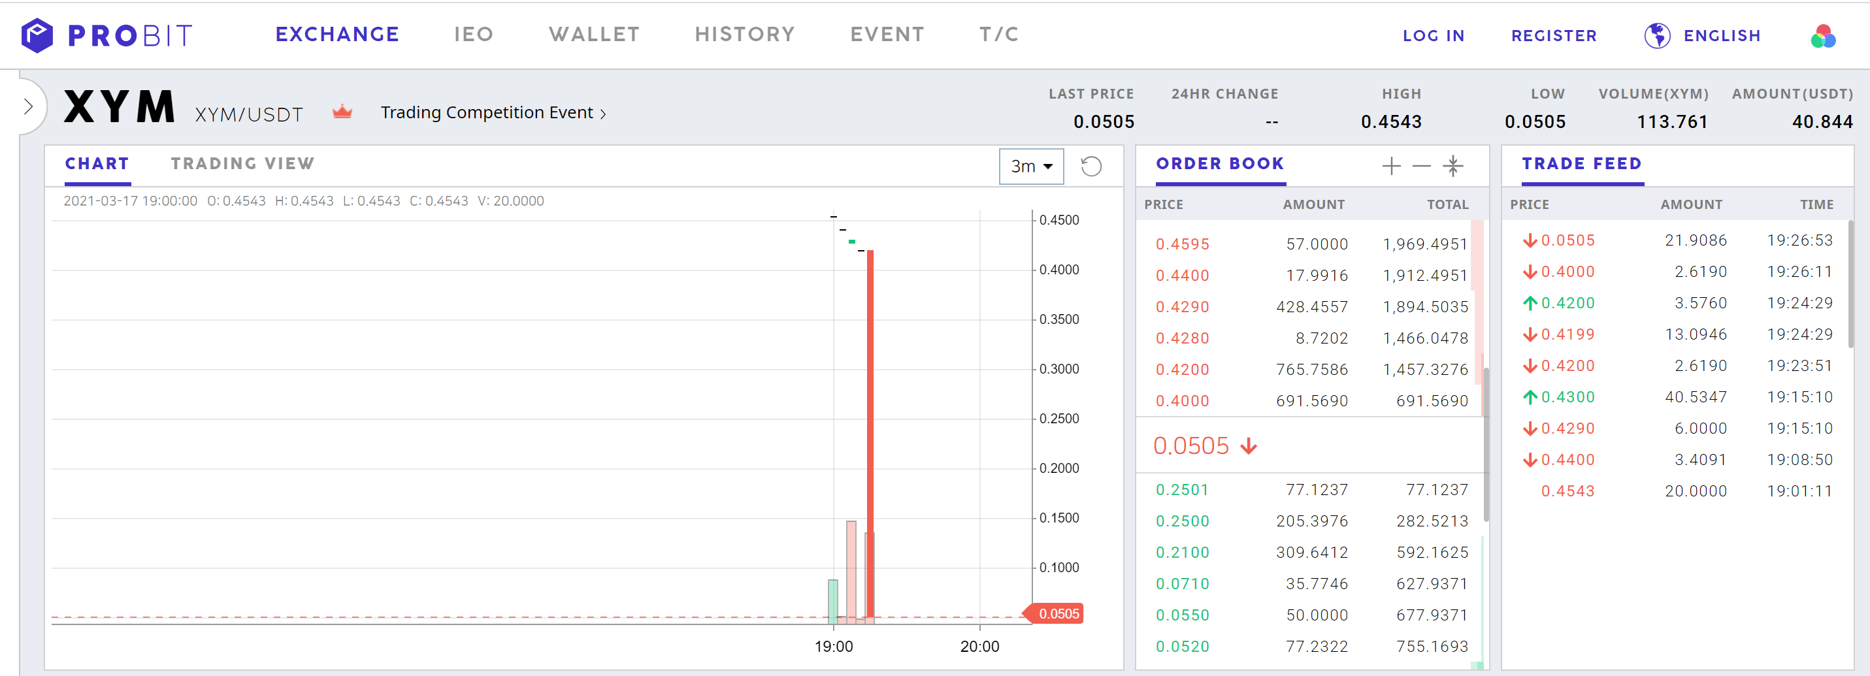This screenshot has width=1870, height=676.
Task: Open the WALLET menu
Action: click(594, 34)
